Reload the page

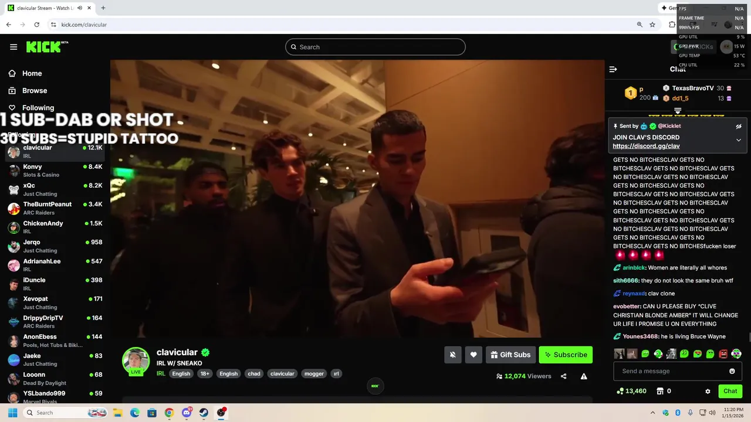tap(36, 25)
